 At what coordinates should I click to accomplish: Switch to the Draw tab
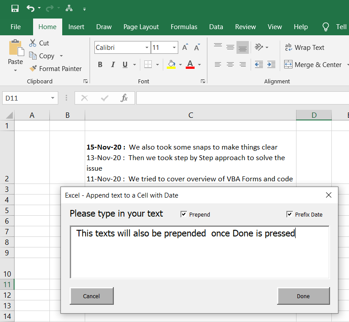(104, 27)
